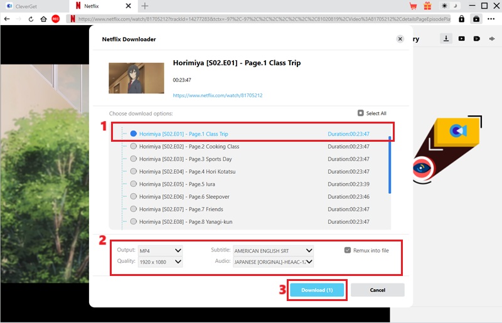The height and width of the screenshot is (323, 502).
Task: Select radio for Page.3 Sports Day
Action: pos(134,159)
